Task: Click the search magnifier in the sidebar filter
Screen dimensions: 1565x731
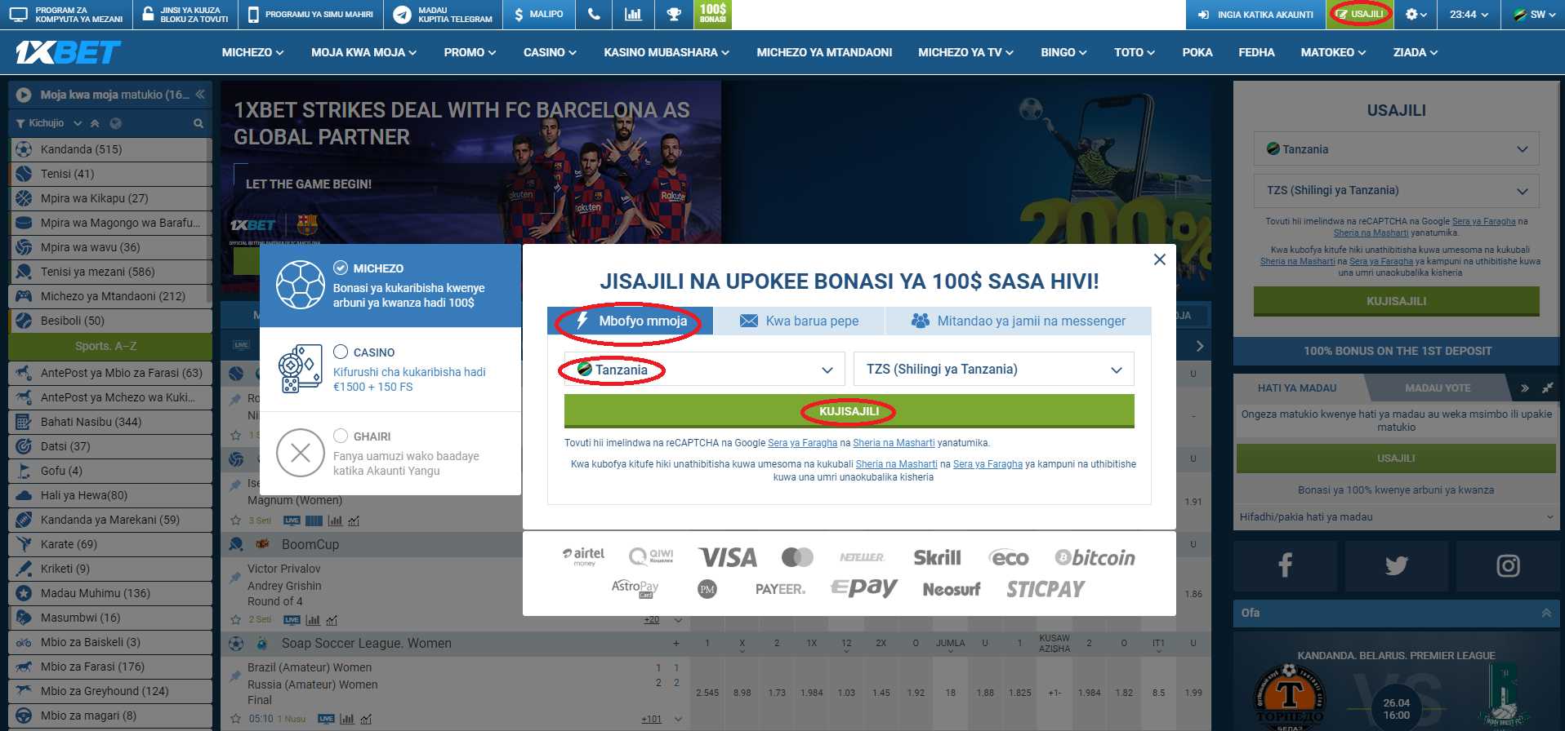Action: click(198, 123)
